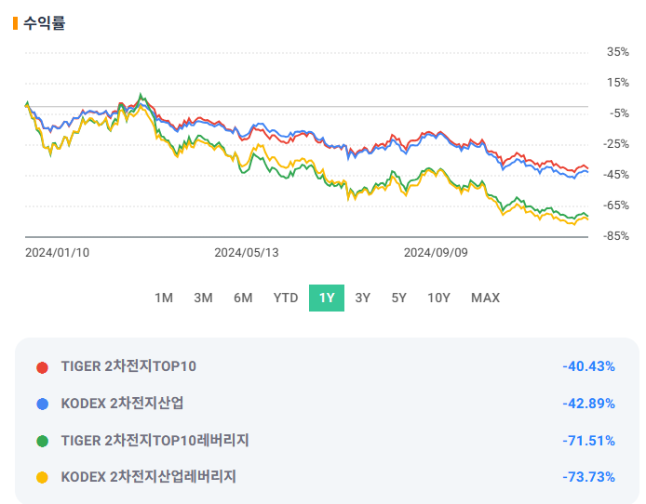Click the 2024/01/10 date label

click(58, 252)
